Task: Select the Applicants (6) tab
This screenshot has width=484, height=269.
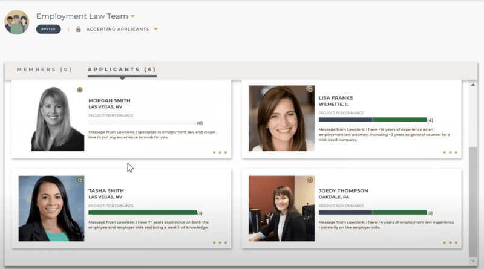Action: click(x=122, y=70)
